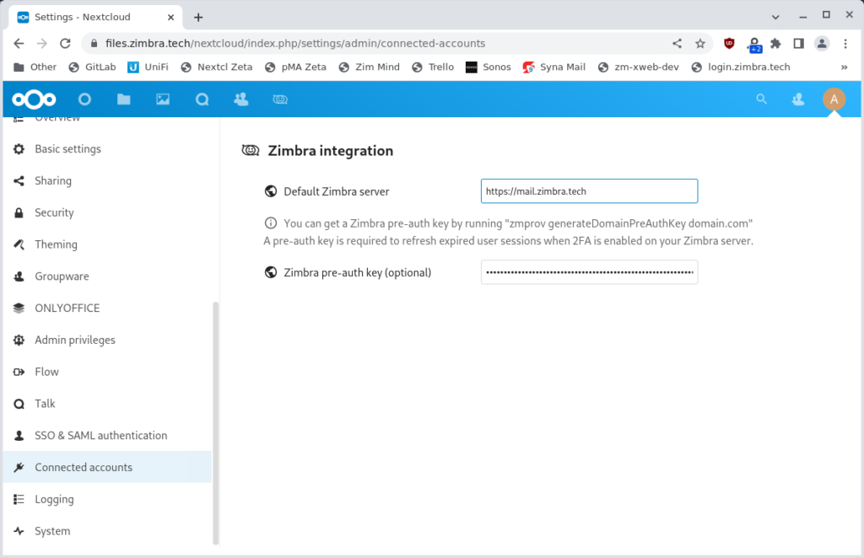Open the Contacts app icon
Viewport: 864px width, 558px height.
pyautogui.click(x=240, y=99)
